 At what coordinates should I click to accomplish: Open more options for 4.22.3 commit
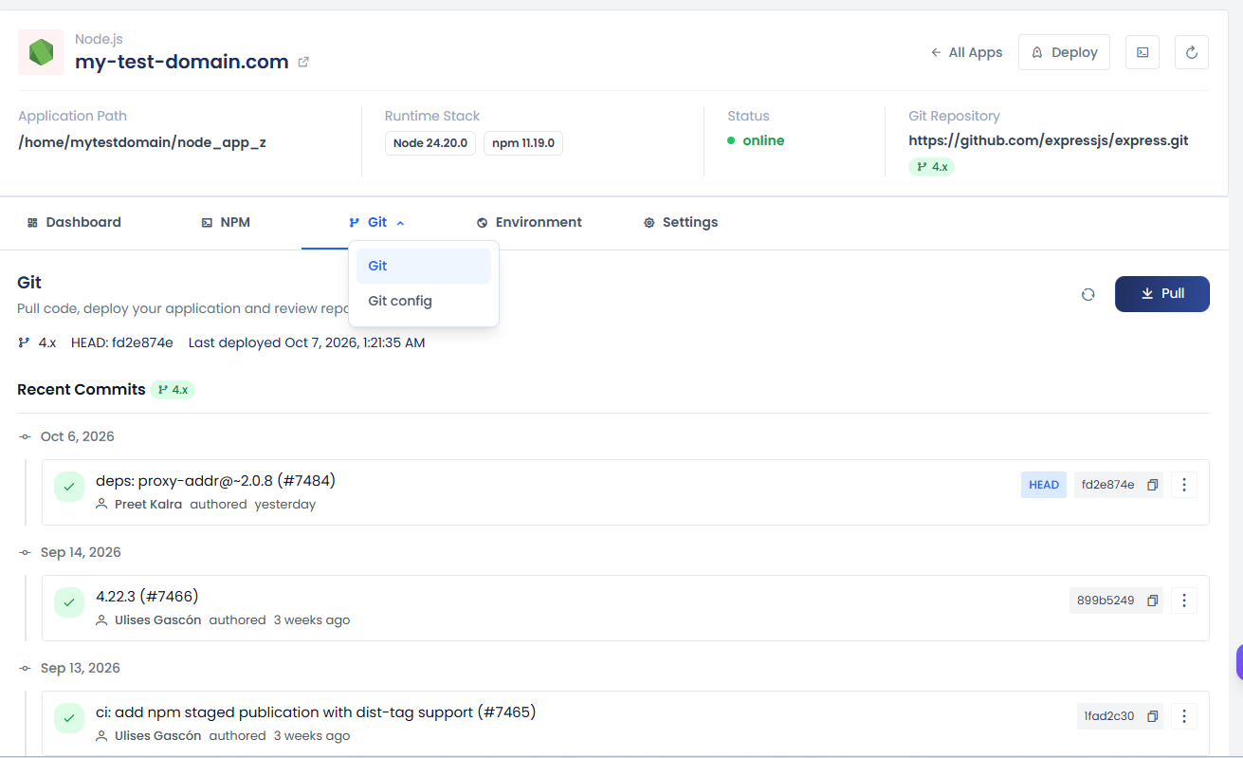point(1184,601)
